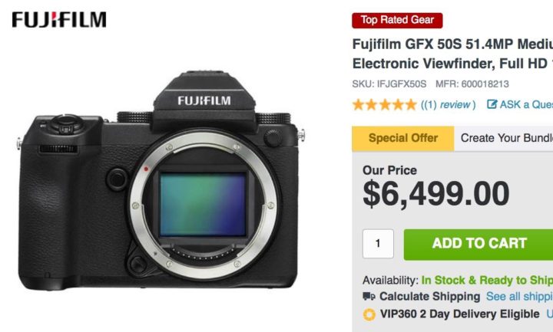Open the See all shipping link
The image size is (553, 332).
coord(519,297)
